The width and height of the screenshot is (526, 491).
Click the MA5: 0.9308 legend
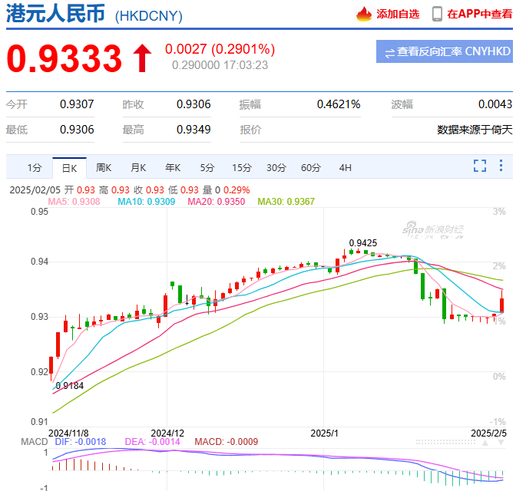(x=74, y=202)
